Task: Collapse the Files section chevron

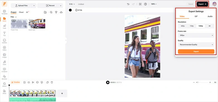Action: 16,17
